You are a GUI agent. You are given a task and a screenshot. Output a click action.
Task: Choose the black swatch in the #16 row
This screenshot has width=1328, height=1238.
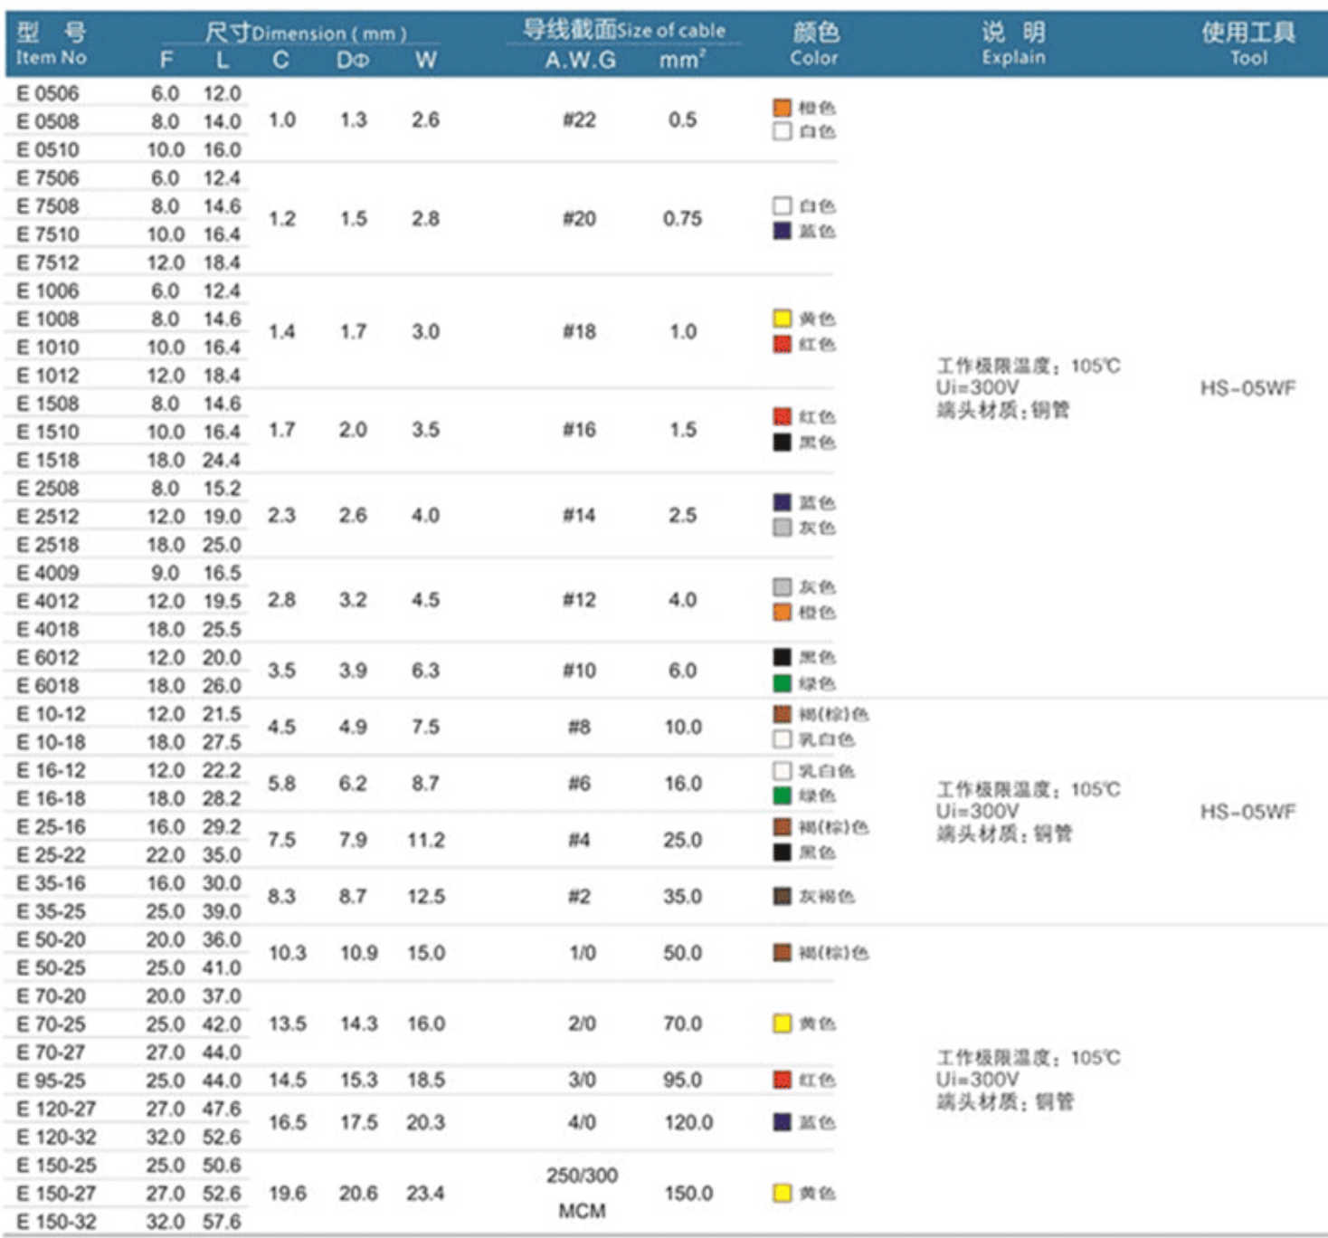coord(782,443)
